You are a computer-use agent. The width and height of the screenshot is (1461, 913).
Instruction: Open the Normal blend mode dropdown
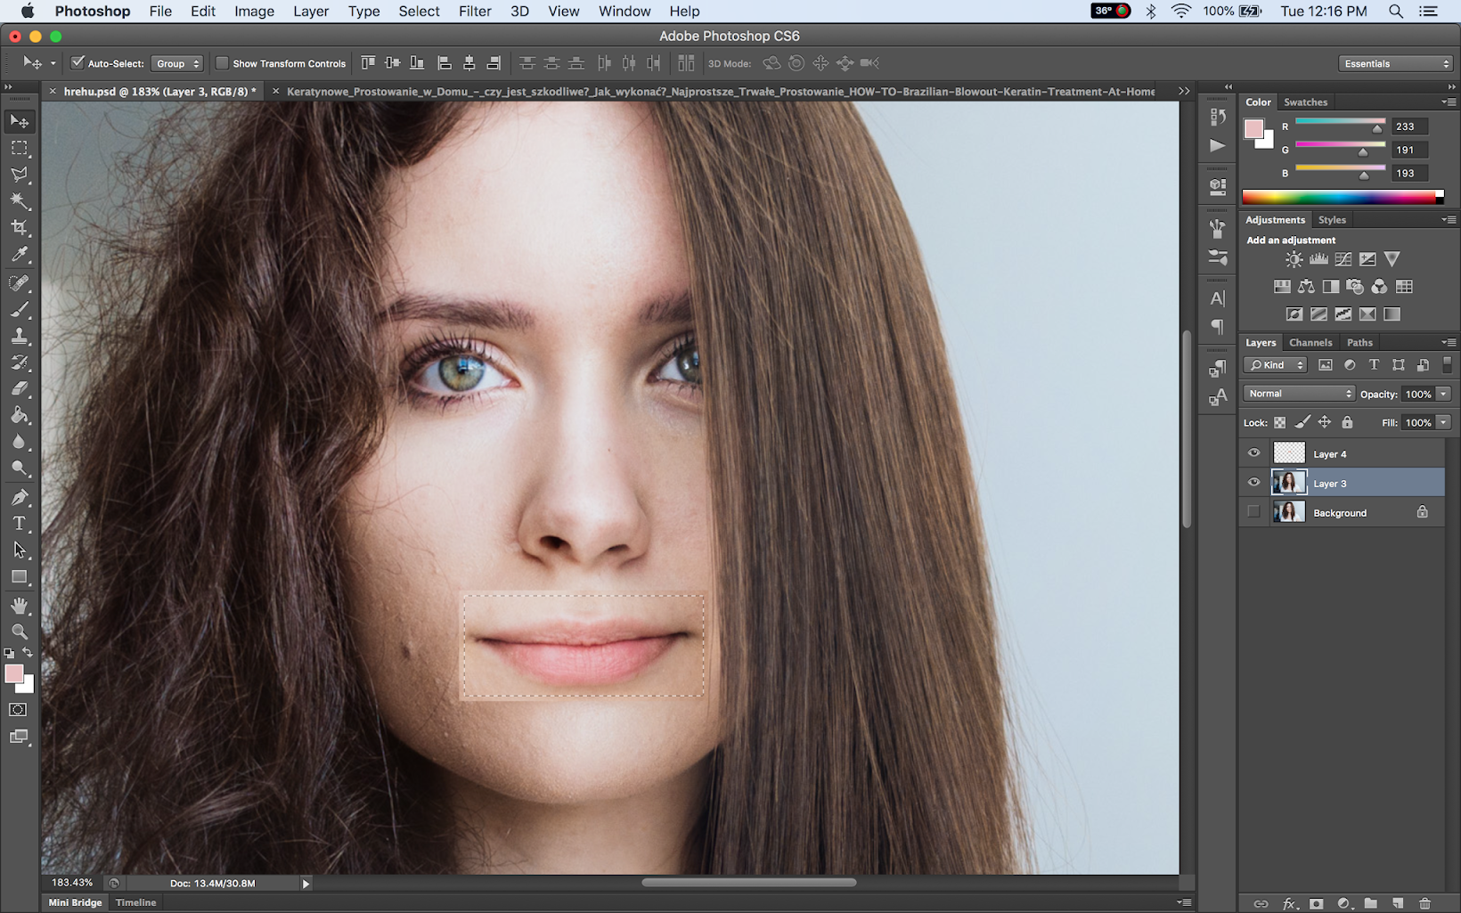click(x=1299, y=394)
